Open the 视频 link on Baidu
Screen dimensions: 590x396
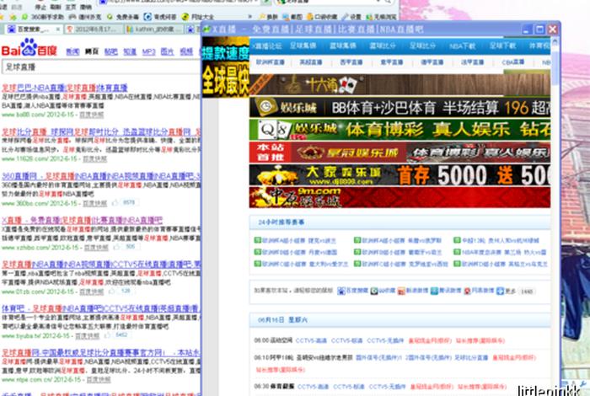coord(186,51)
